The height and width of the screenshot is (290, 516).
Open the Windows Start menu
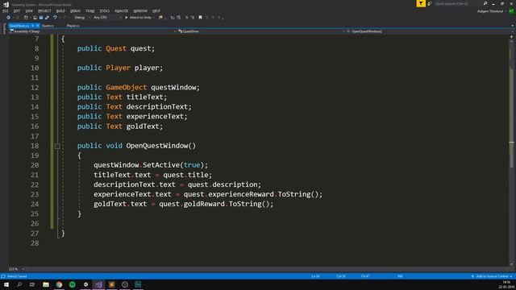coord(6,284)
